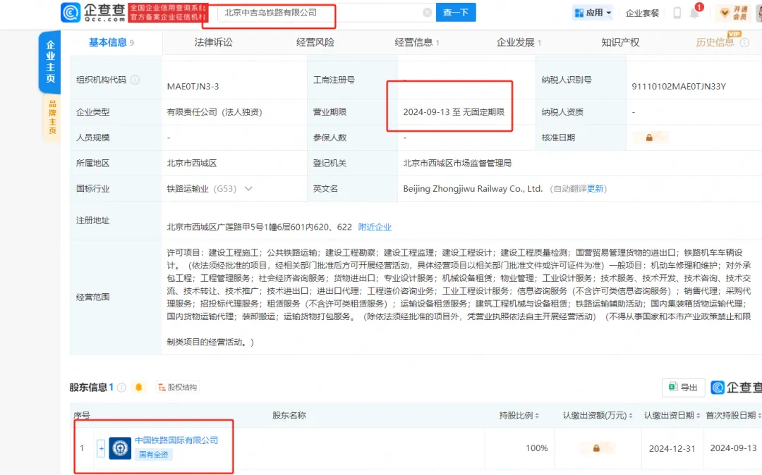This screenshot has width=762, height=475.
Task: Click the 北京市西城区市场监督管理局 registrar value
Action: [x=457, y=163]
